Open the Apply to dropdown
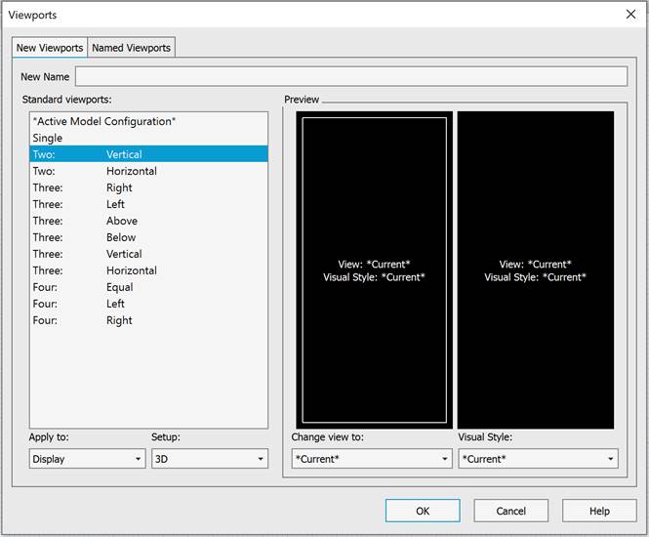The height and width of the screenshot is (537, 649). [87, 459]
